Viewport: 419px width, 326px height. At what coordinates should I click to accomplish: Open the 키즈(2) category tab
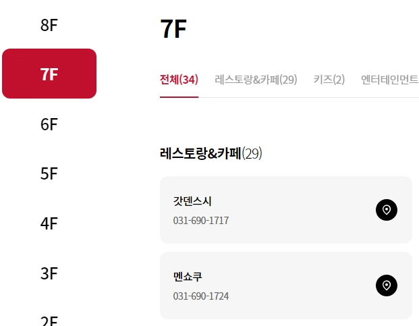(x=329, y=80)
